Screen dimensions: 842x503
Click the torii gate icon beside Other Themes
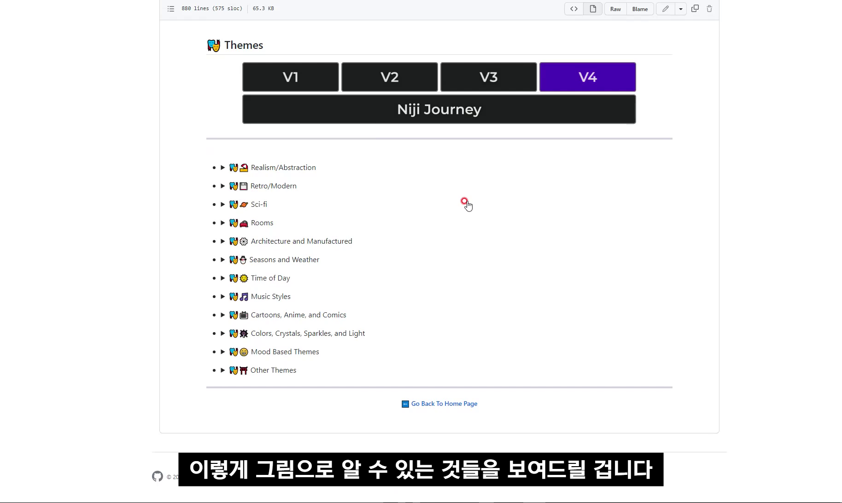click(243, 371)
